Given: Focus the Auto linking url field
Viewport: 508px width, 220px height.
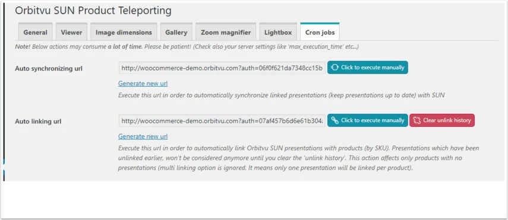Looking at the screenshot, I should click(222, 121).
